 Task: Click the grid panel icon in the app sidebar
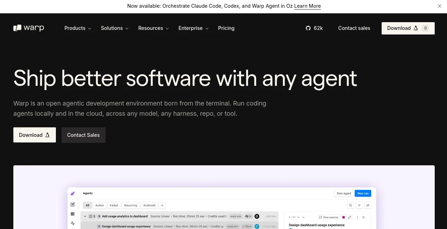click(73, 214)
